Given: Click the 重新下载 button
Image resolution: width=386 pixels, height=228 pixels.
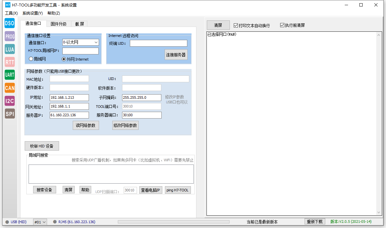Looking at the screenshot, I should [x=315, y=222].
